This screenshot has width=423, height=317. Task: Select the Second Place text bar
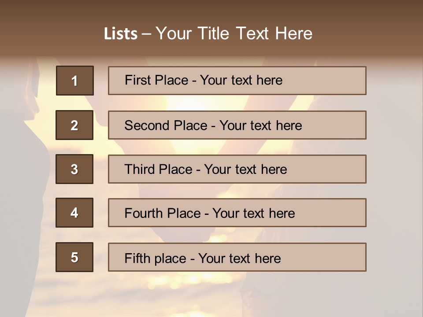point(237,125)
